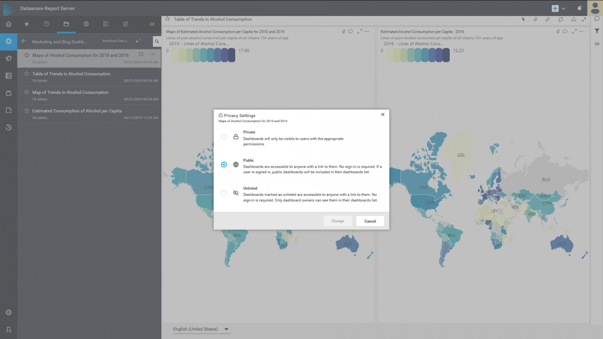Viewport: 603px width, 339px height.
Task: Favorite Estimated Consumption of Alcohol item
Action: click(x=27, y=111)
